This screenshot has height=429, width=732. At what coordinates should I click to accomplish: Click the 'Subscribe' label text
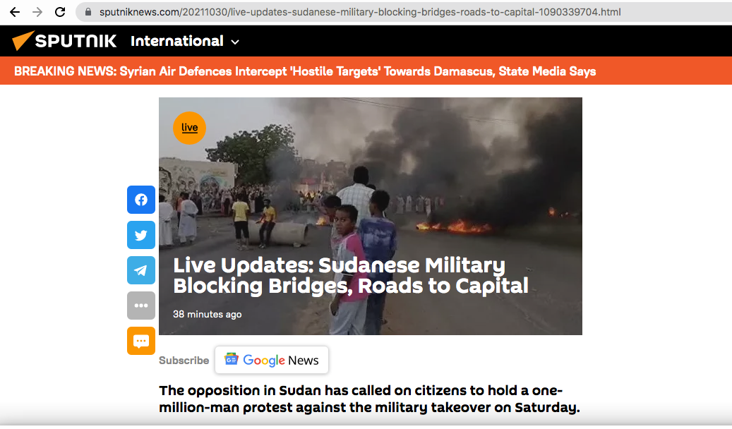click(x=184, y=361)
